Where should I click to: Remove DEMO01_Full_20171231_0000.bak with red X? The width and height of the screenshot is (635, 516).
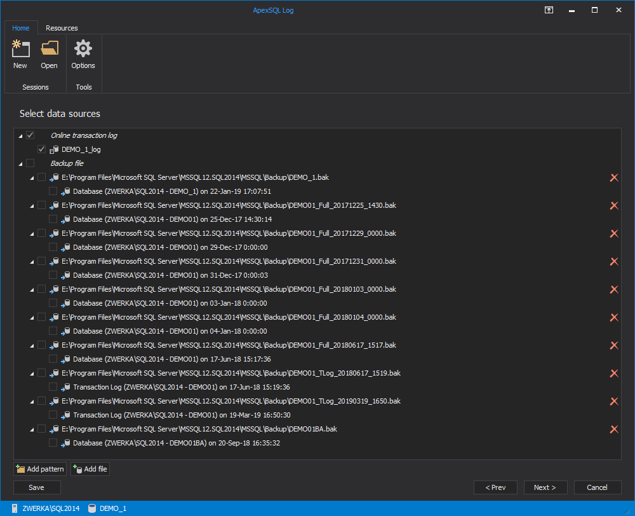coord(614,261)
